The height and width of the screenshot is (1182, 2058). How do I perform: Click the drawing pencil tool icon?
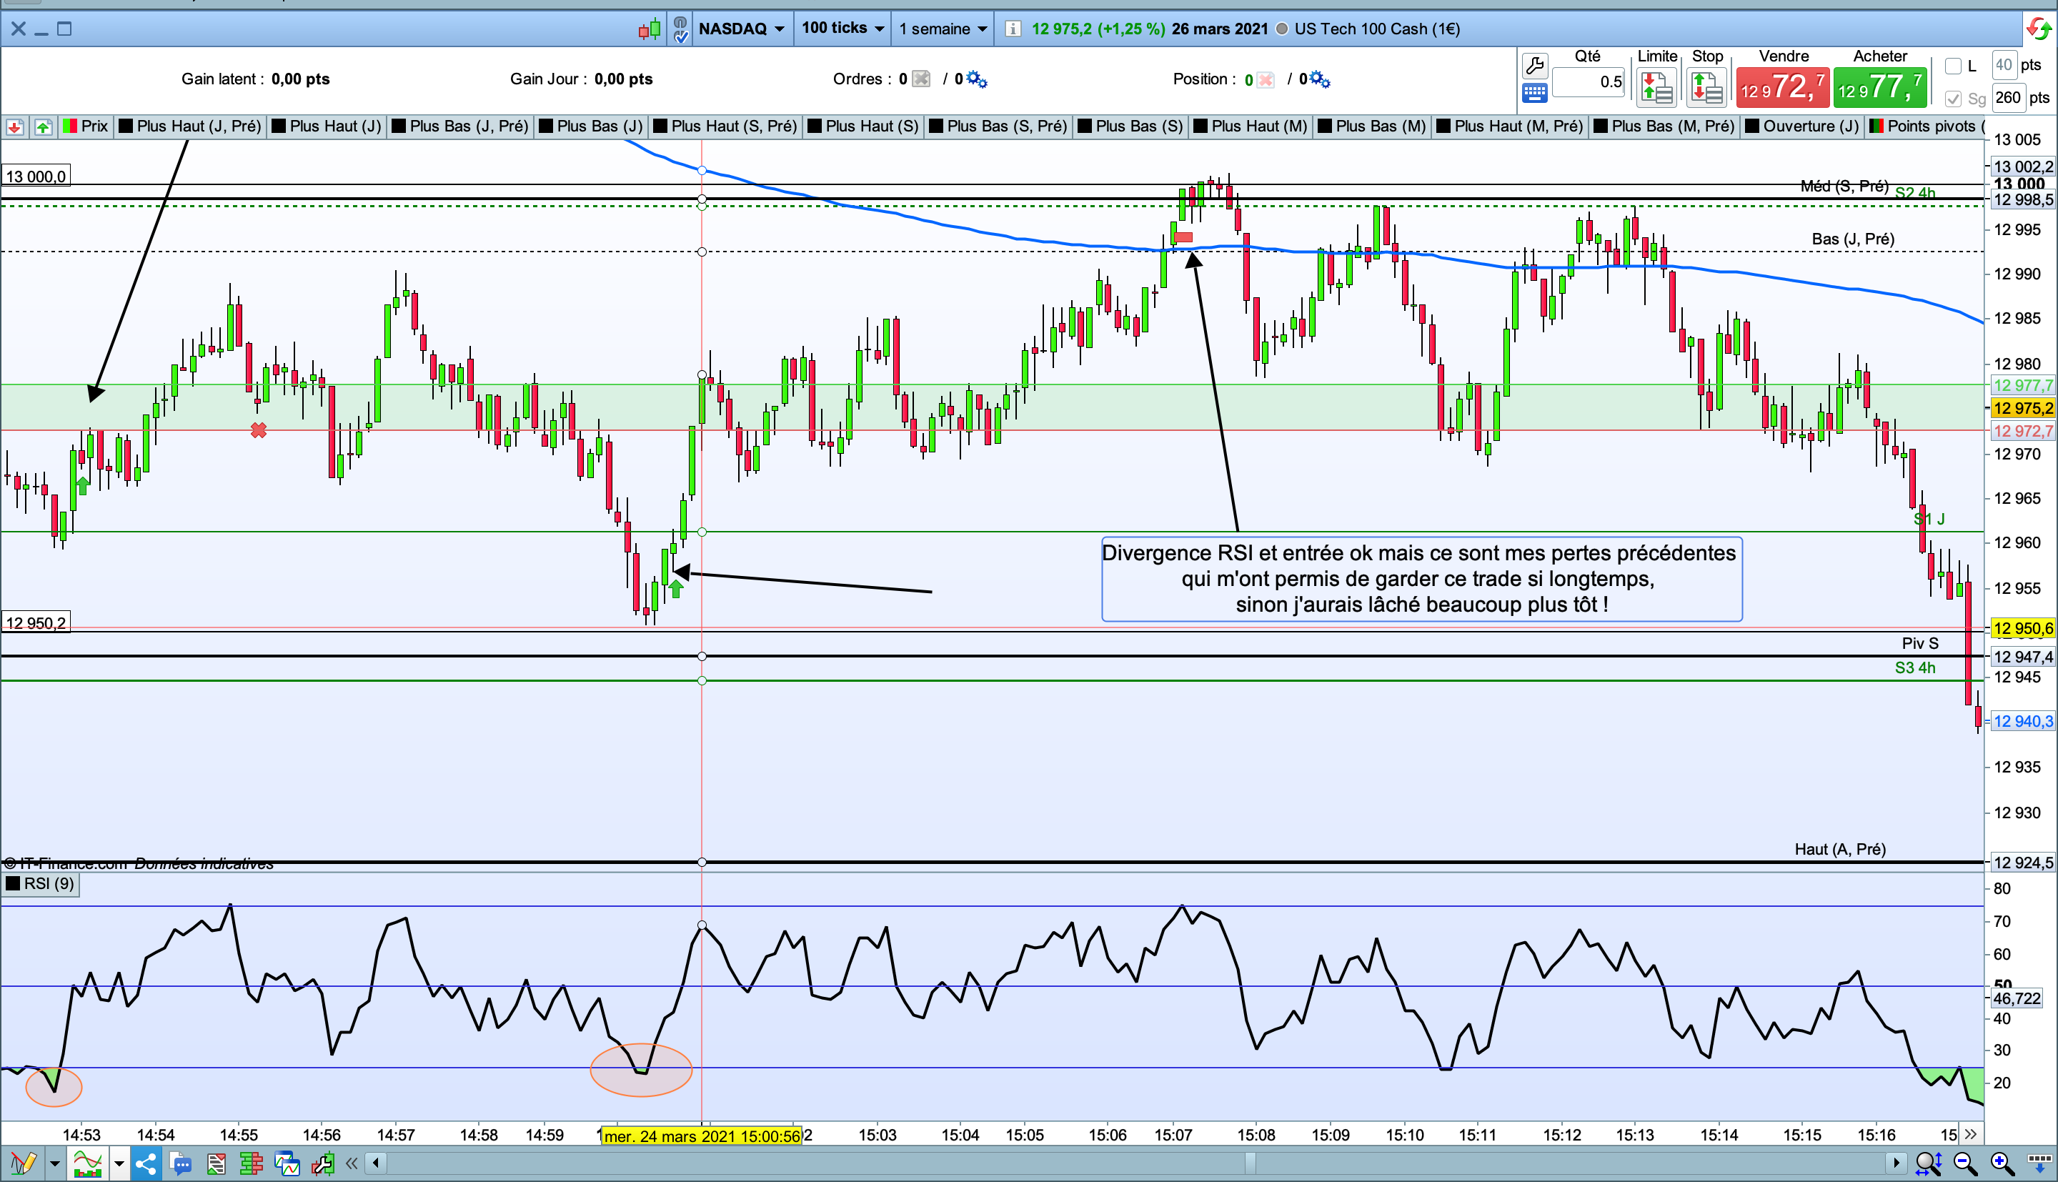click(x=22, y=1164)
